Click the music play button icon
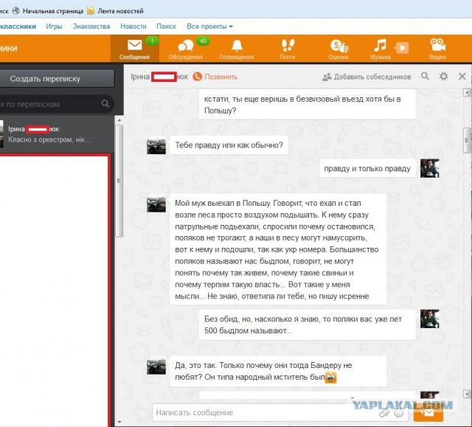 tap(402, 47)
